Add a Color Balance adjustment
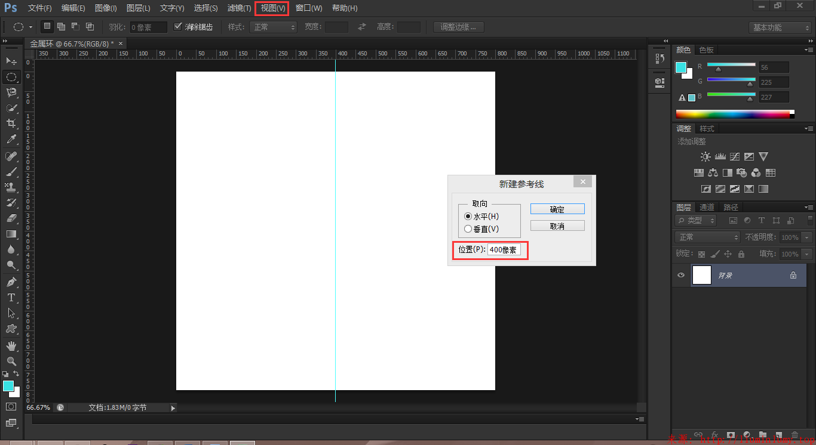The width and height of the screenshot is (816, 445). pyautogui.click(x=713, y=173)
